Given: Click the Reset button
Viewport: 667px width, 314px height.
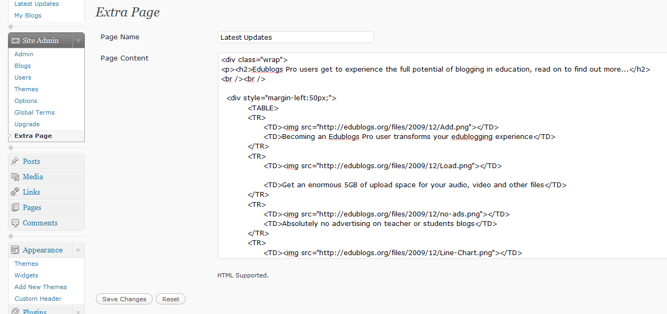Looking at the screenshot, I should click(x=171, y=299).
